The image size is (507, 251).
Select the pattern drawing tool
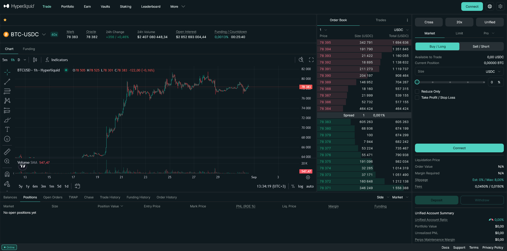pos(7,101)
